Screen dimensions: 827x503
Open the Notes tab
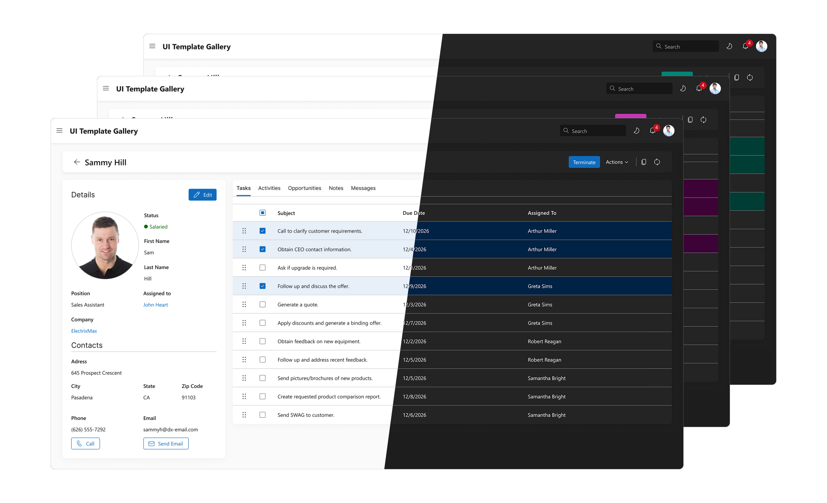click(x=336, y=188)
